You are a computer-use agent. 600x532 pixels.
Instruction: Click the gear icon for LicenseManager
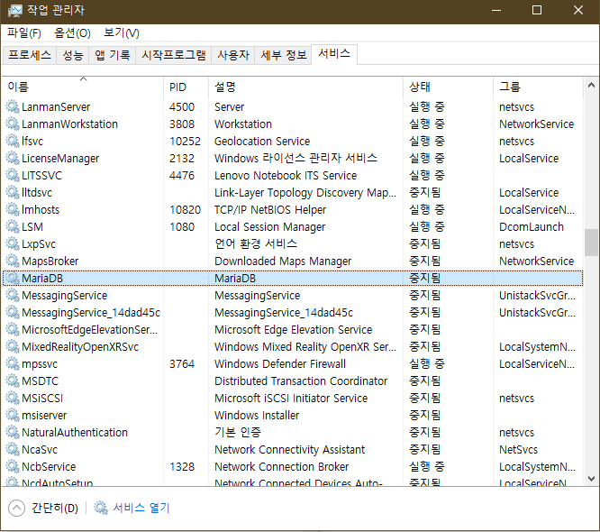coord(13,158)
